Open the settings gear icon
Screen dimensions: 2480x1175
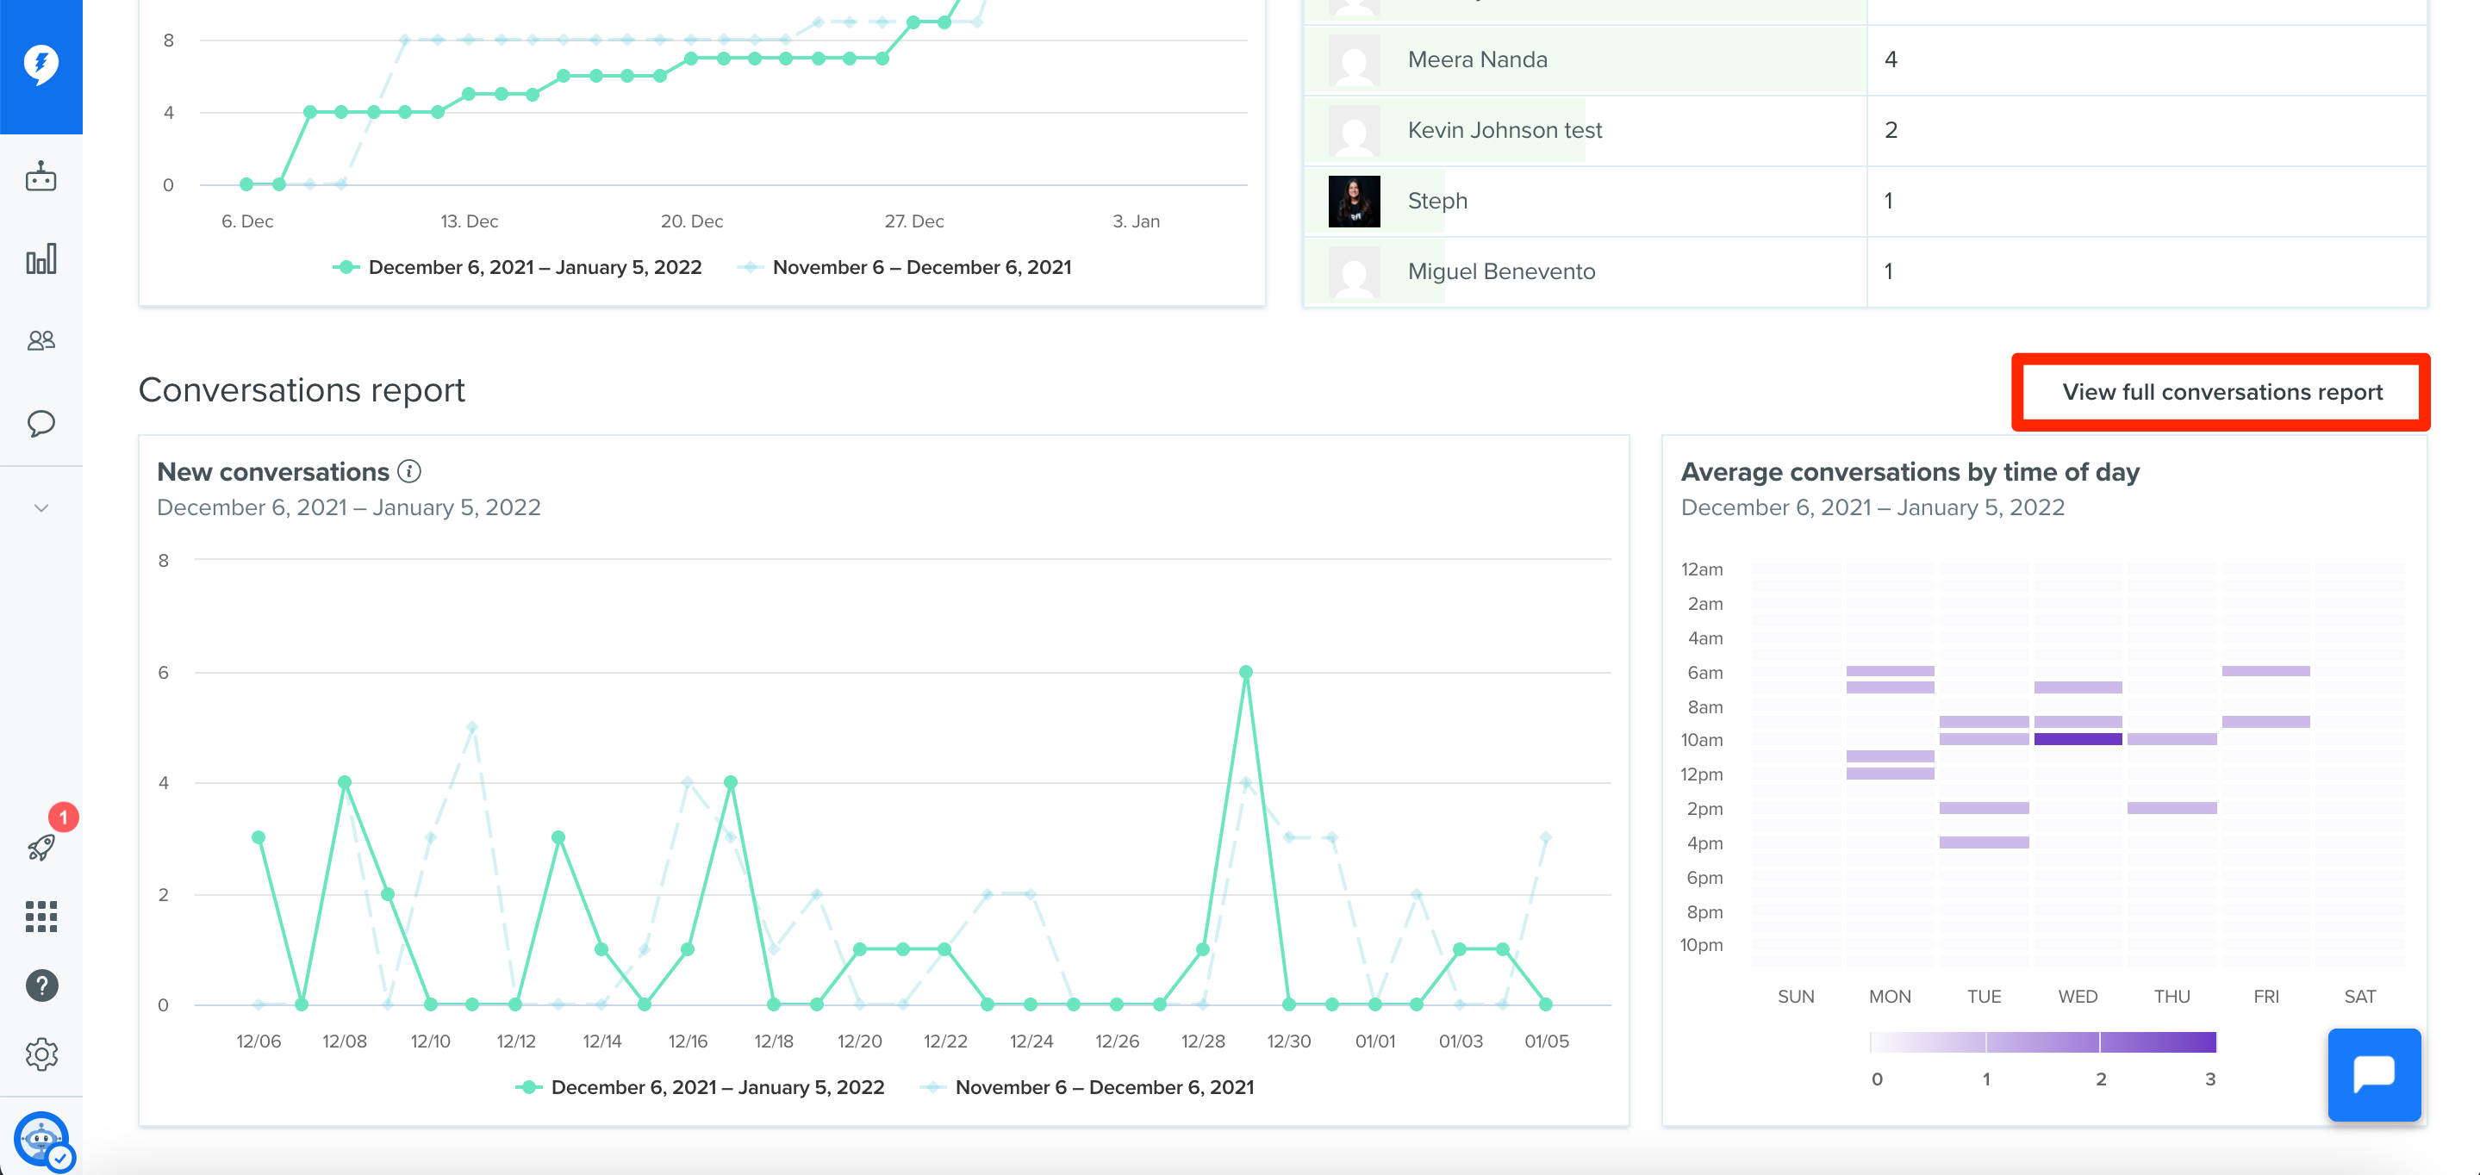click(41, 1054)
